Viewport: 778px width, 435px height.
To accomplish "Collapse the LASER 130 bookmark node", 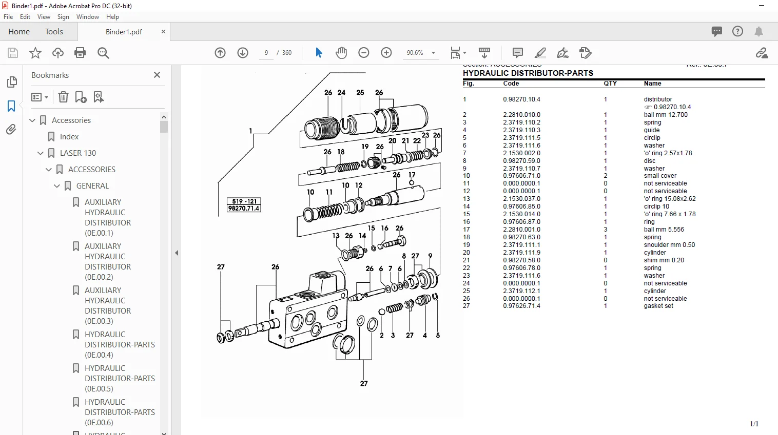I will tap(41, 153).
